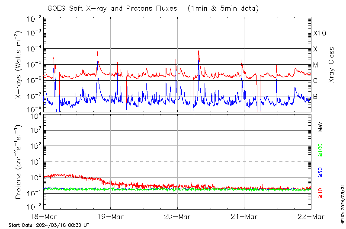
Task: Click the '19-Mar' date label on the x-axis
Action: 110,216
